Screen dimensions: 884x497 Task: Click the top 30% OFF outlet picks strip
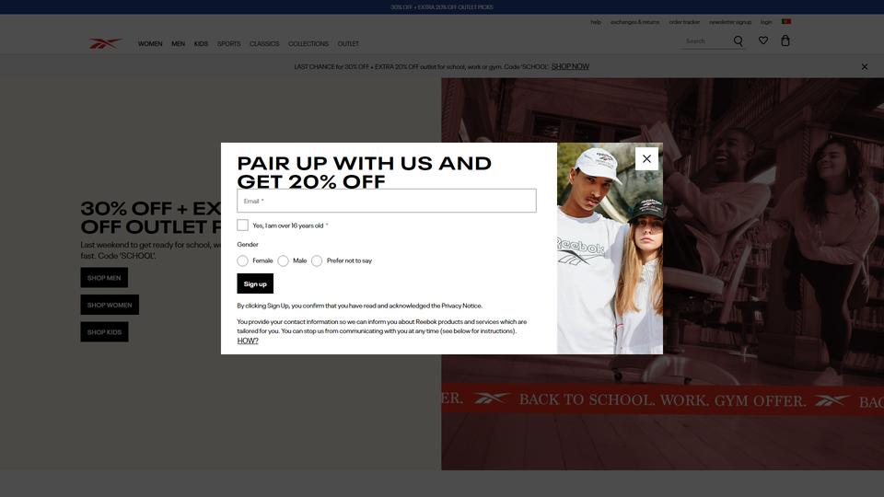coord(442,6)
